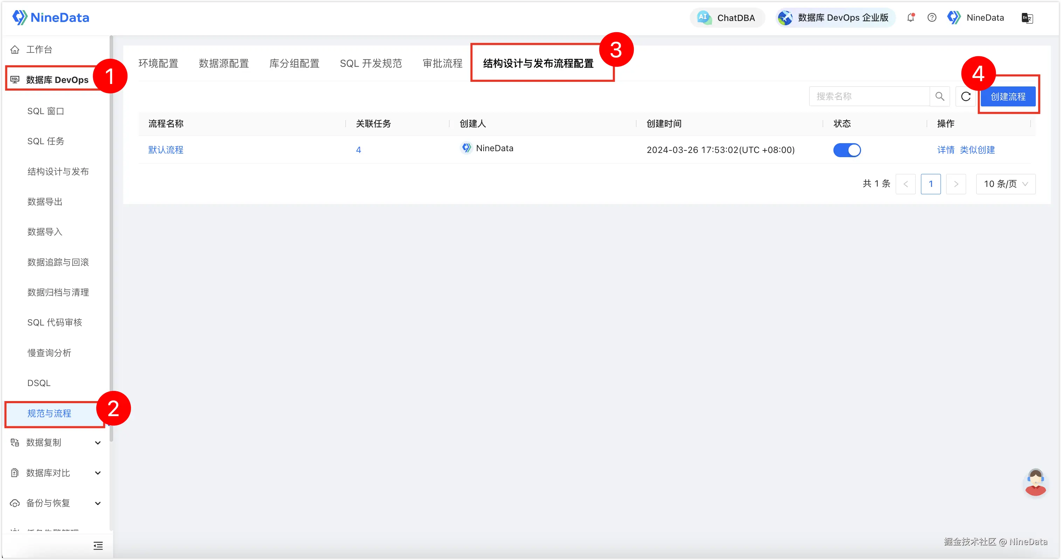Switch to the 审批流程 tab
Screen dimensions: 1061x560
pyautogui.click(x=442, y=63)
